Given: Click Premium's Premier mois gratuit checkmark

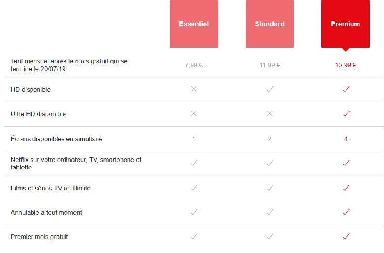Looking at the screenshot, I should [346, 237].
